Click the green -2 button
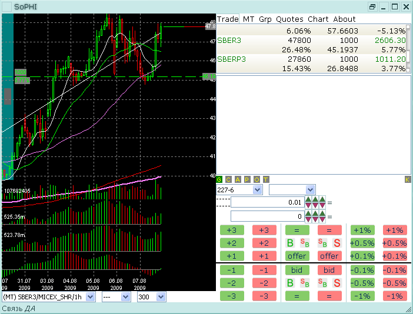The height and width of the screenshot is (314, 413). click(x=232, y=283)
